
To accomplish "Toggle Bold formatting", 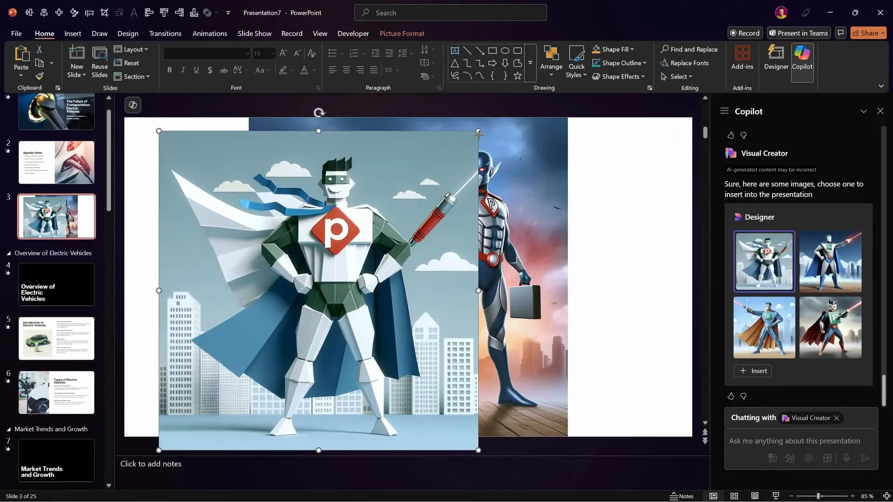I will click(x=169, y=70).
